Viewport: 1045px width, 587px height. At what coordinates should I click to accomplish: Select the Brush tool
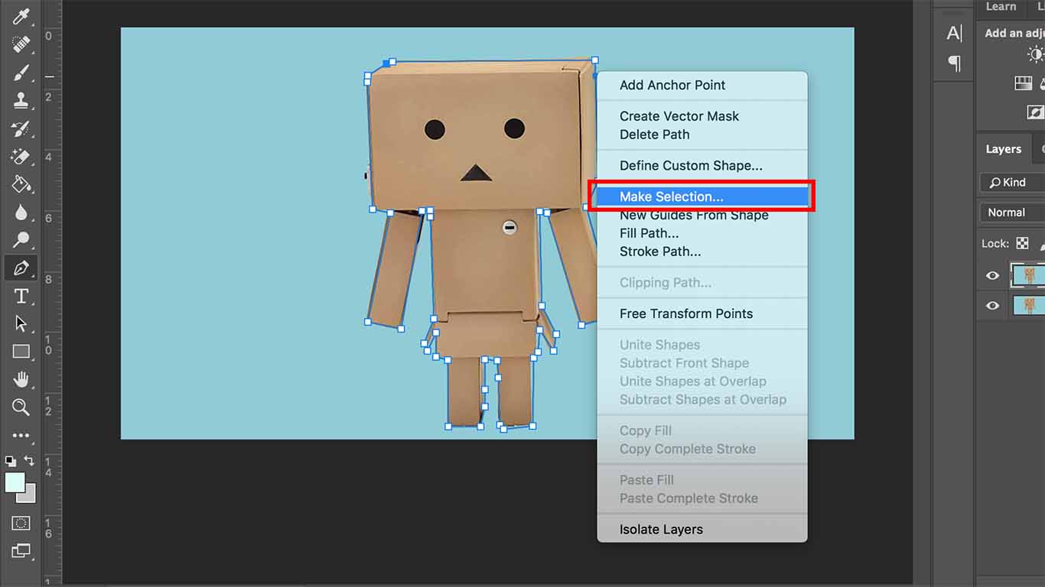click(21, 73)
